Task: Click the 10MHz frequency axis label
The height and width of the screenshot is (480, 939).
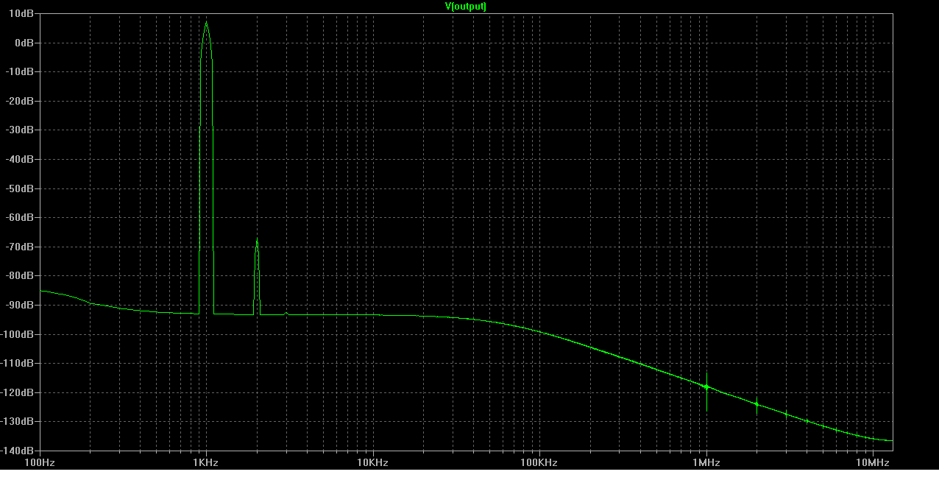Action: [x=873, y=463]
